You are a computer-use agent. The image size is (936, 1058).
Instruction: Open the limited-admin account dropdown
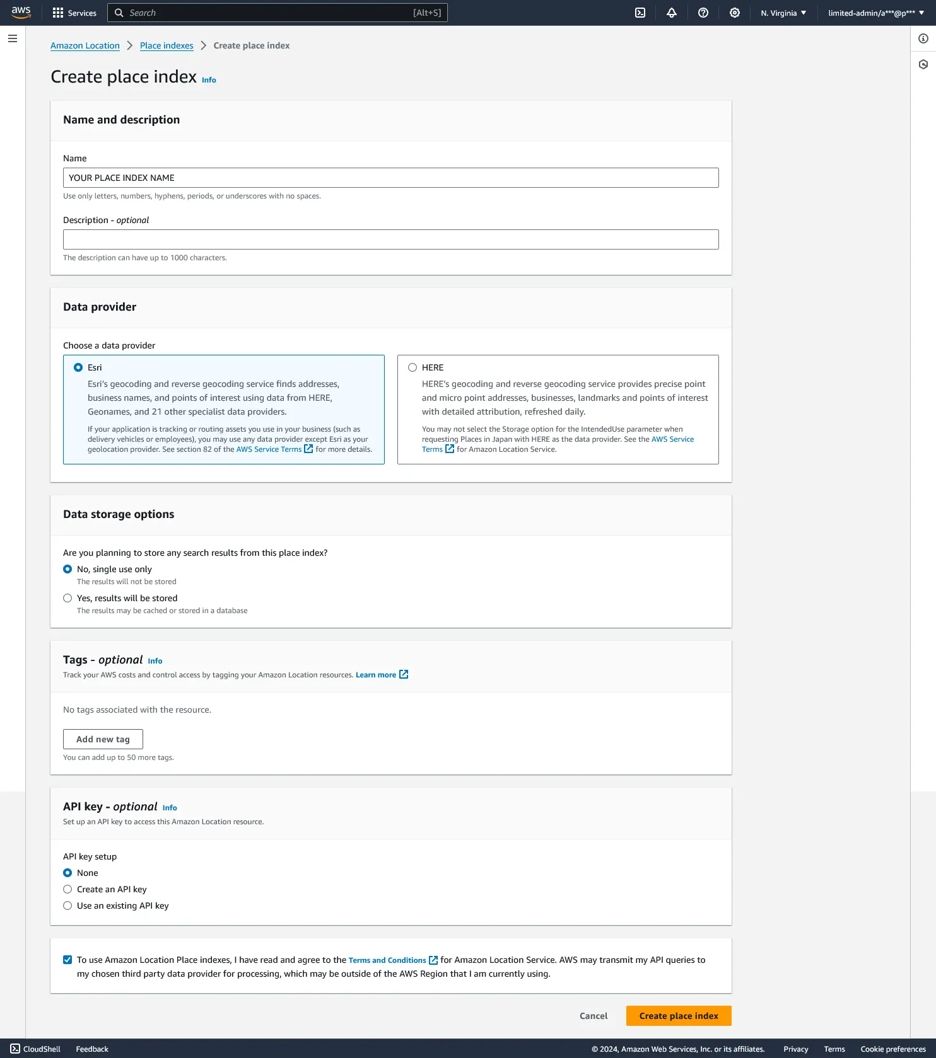876,13
